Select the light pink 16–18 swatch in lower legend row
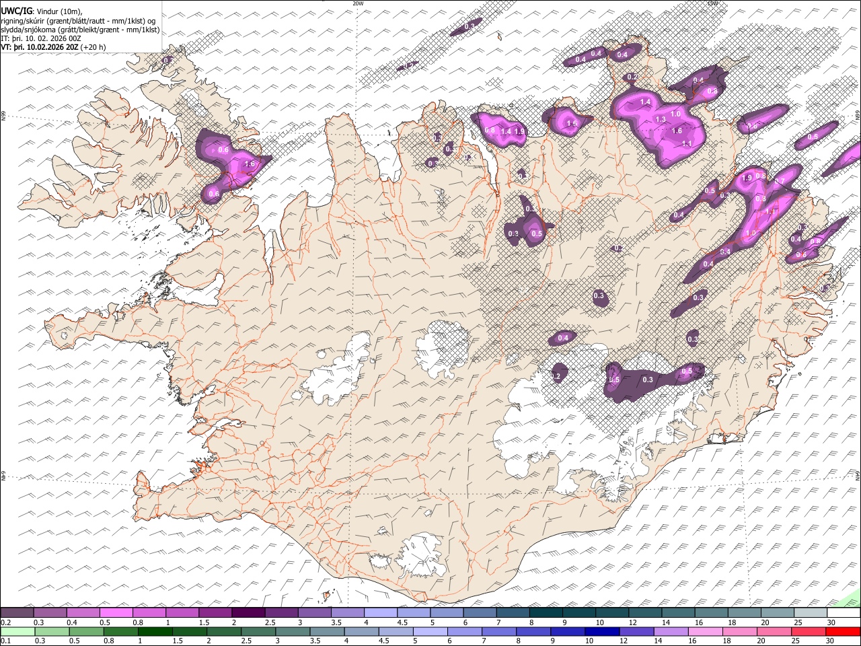 (x=706, y=631)
